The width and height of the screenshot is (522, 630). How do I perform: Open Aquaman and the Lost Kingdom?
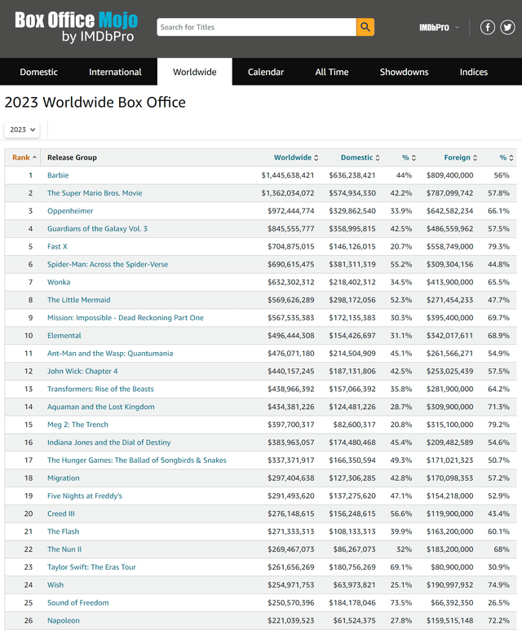click(101, 407)
